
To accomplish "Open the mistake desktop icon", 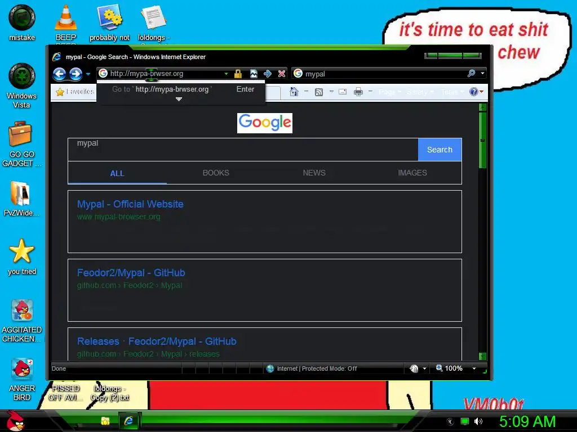I will (22, 22).
